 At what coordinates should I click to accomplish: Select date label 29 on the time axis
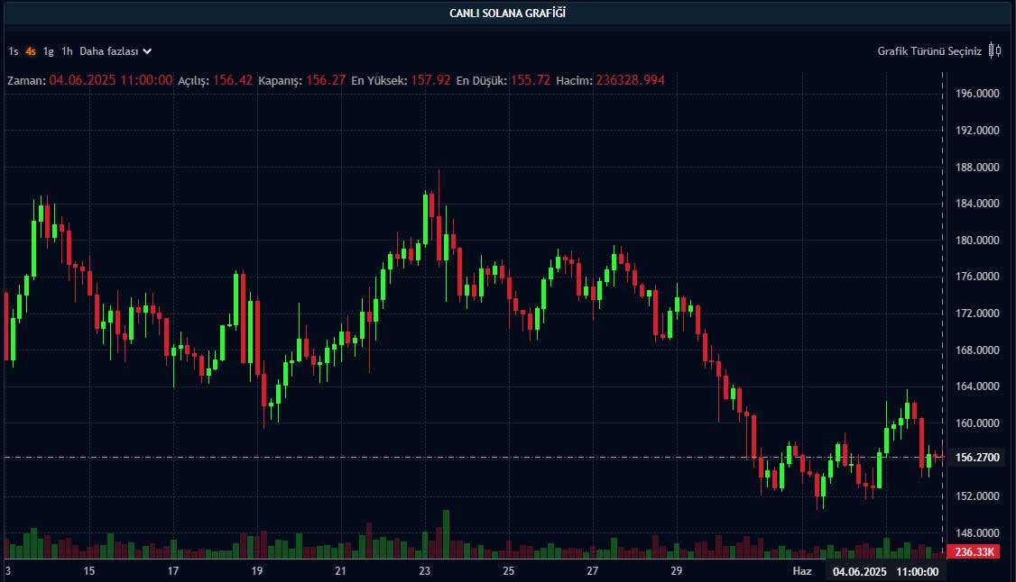[677, 571]
